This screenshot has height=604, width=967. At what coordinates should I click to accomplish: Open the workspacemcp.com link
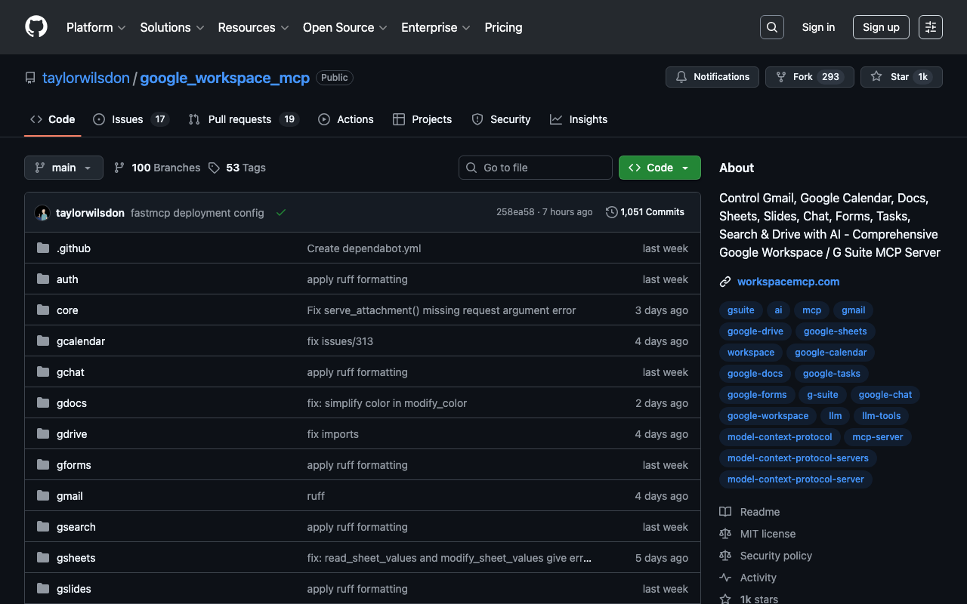(x=788, y=282)
